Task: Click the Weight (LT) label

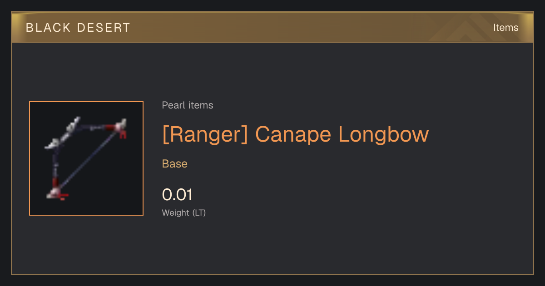Action: (x=184, y=212)
